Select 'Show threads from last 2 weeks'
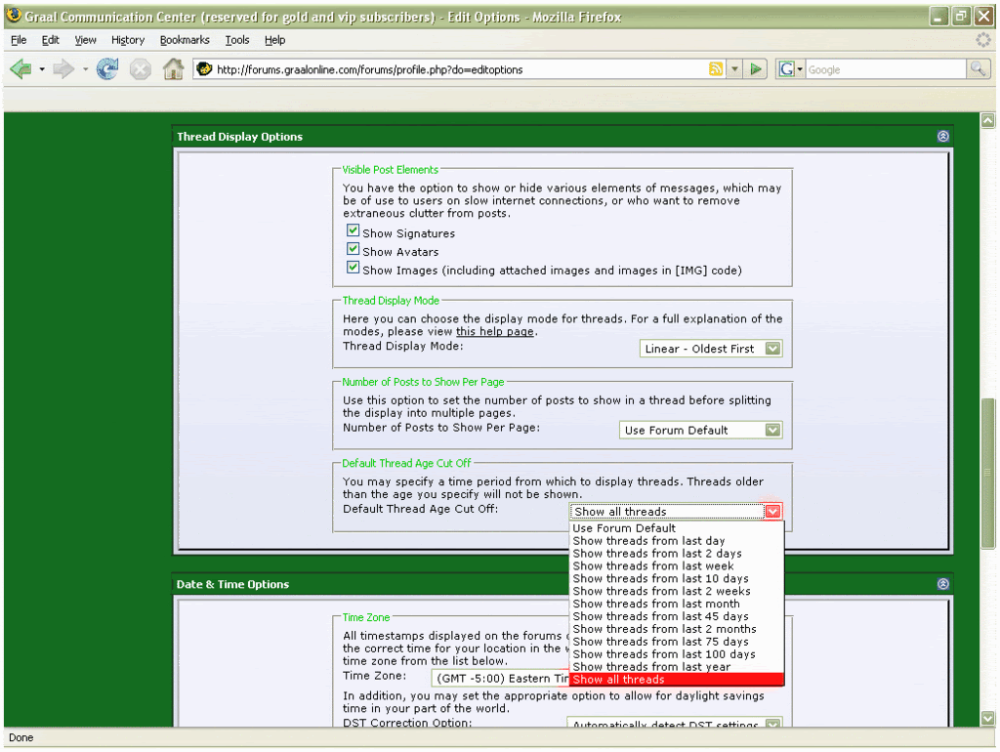The height and width of the screenshot is (752, 1000). pyautogui.click(x=676, y=591)
